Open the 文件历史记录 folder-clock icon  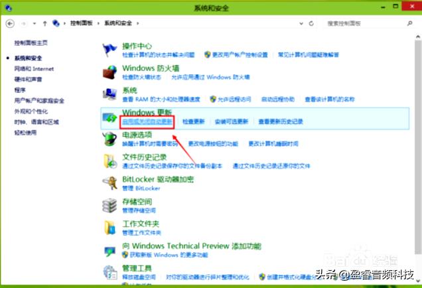pyautogui.click(x=110, y=161)
